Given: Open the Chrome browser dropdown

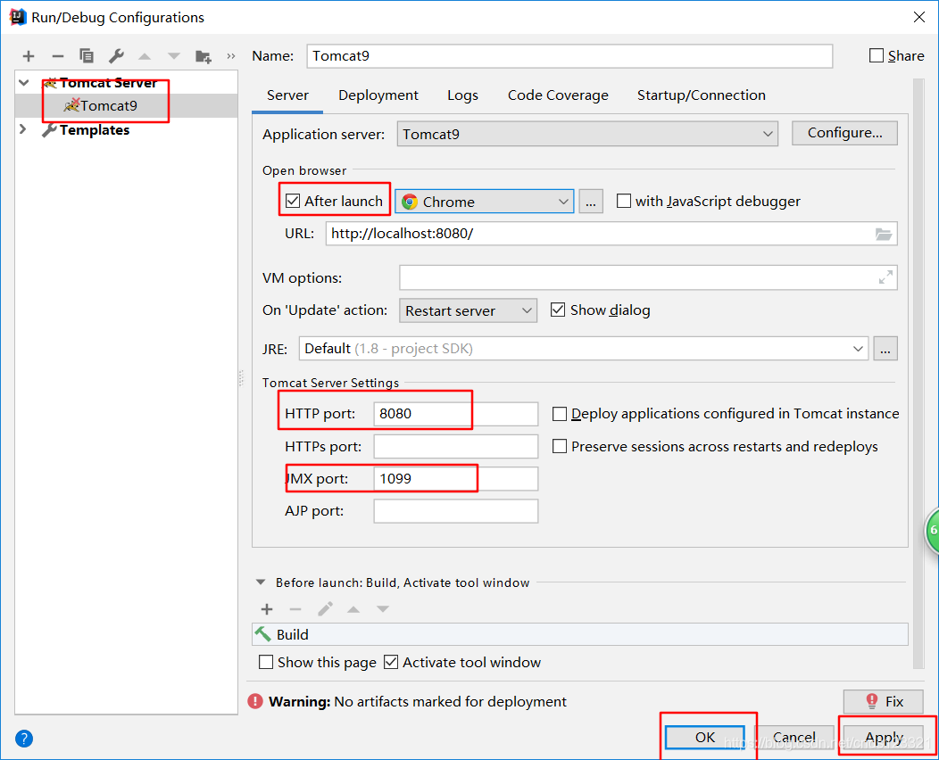Looking at the screenshot, I should [485, 202].
